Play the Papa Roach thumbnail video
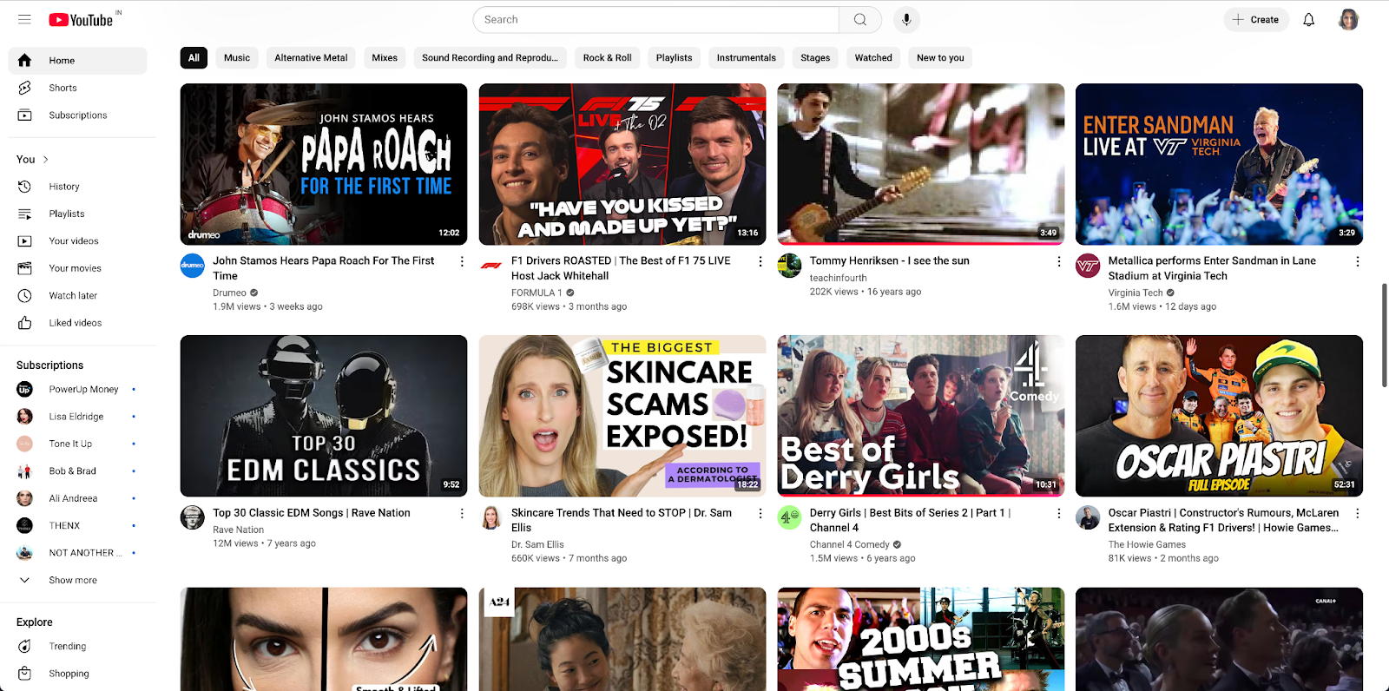 tap(324, 164)
